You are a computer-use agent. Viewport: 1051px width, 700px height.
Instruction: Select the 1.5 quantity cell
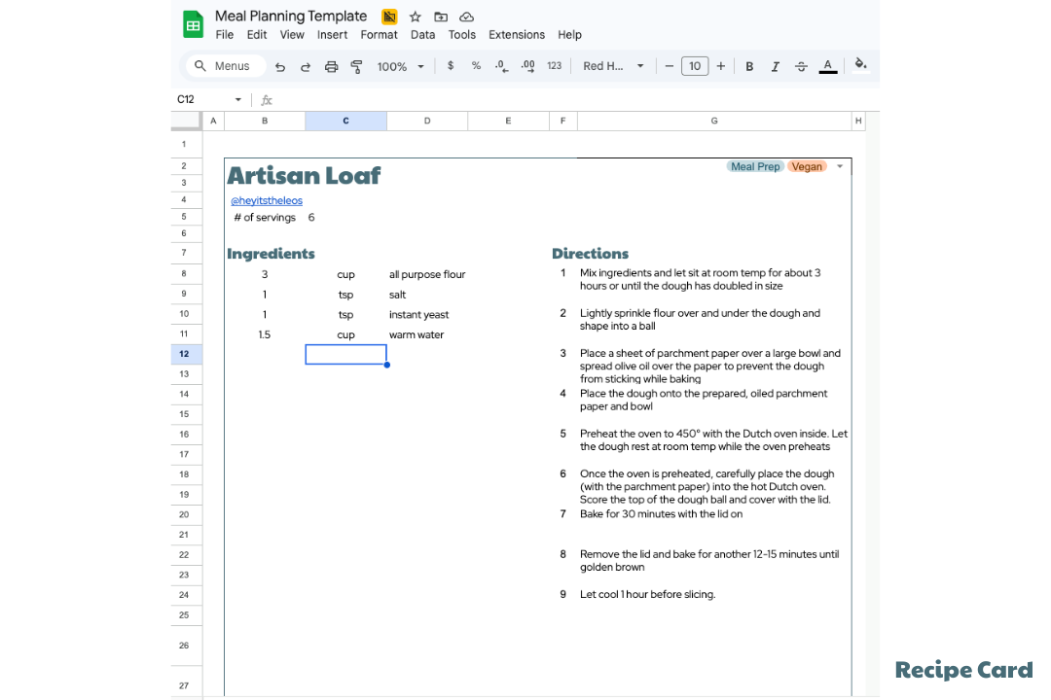tap(265, 334)
